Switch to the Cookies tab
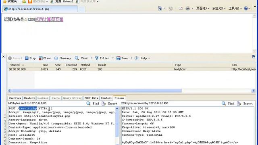The image size is (258, 145). [43, 98]
